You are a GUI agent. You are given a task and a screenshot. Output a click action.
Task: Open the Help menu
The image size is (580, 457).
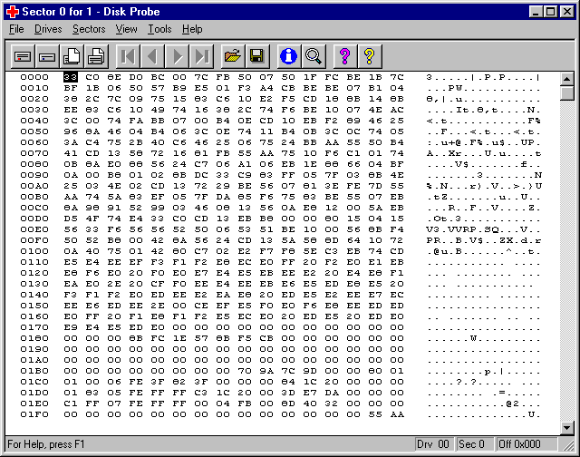click(x=192, y=29)
